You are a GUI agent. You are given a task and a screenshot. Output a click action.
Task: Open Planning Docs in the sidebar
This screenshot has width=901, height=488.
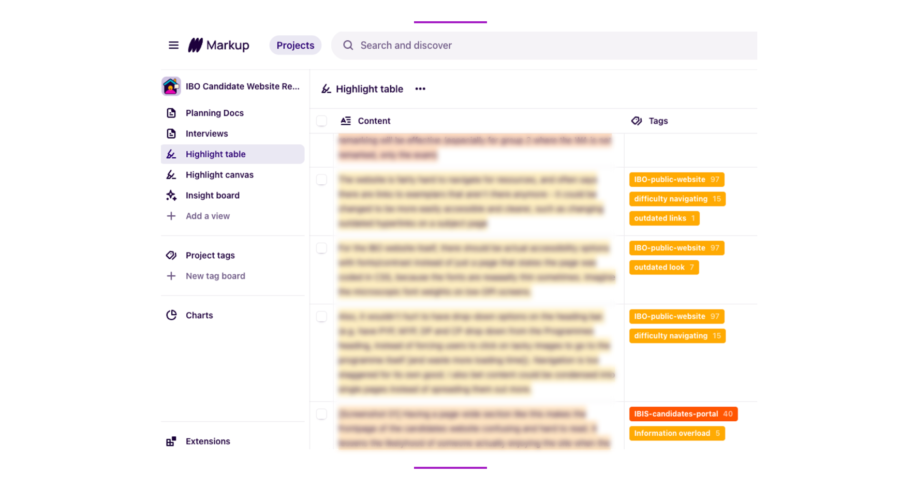pyautogui.click(x=214, y=113)
